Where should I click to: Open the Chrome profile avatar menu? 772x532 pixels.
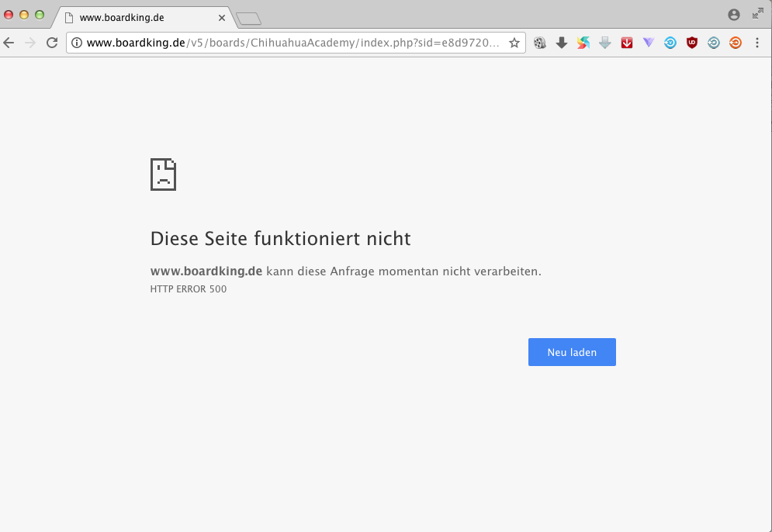(734, 15)
